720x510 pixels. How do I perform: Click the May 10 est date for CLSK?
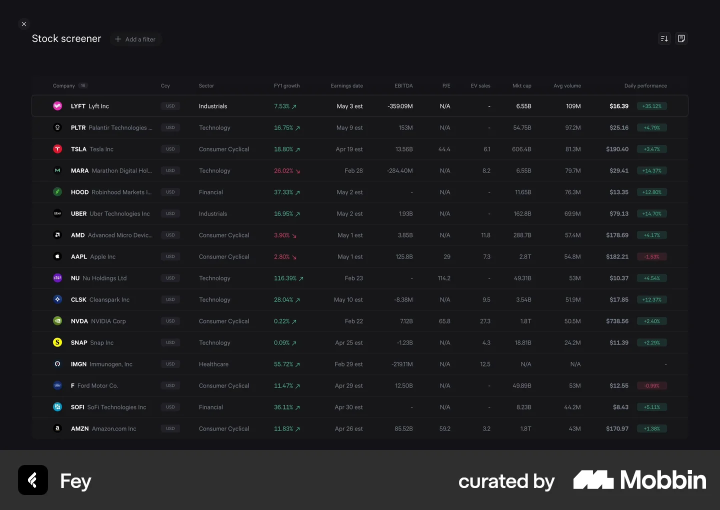click(x=348, y=299)
